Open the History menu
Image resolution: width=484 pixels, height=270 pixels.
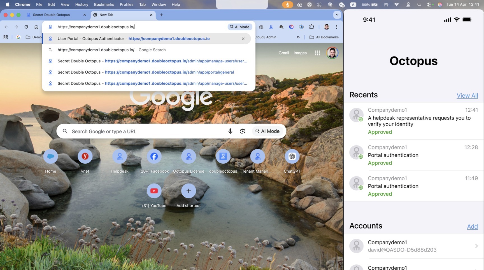click(x=82, y=4)
